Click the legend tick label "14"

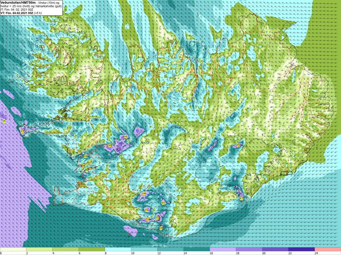coord(185,253)
